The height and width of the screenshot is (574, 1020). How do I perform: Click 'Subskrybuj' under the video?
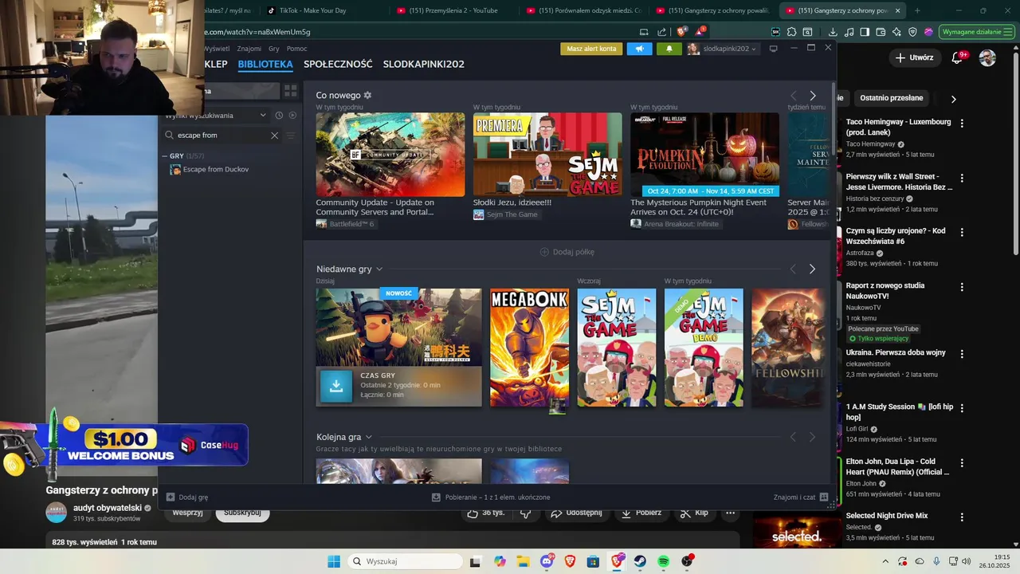point(242,513)
